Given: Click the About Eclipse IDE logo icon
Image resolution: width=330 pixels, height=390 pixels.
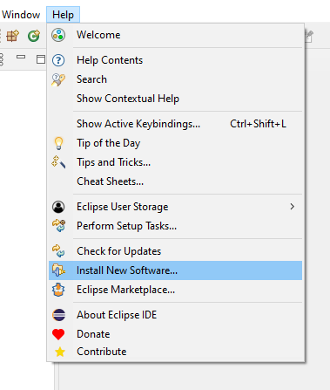Looking at the screenshot, I should (58, 315).
